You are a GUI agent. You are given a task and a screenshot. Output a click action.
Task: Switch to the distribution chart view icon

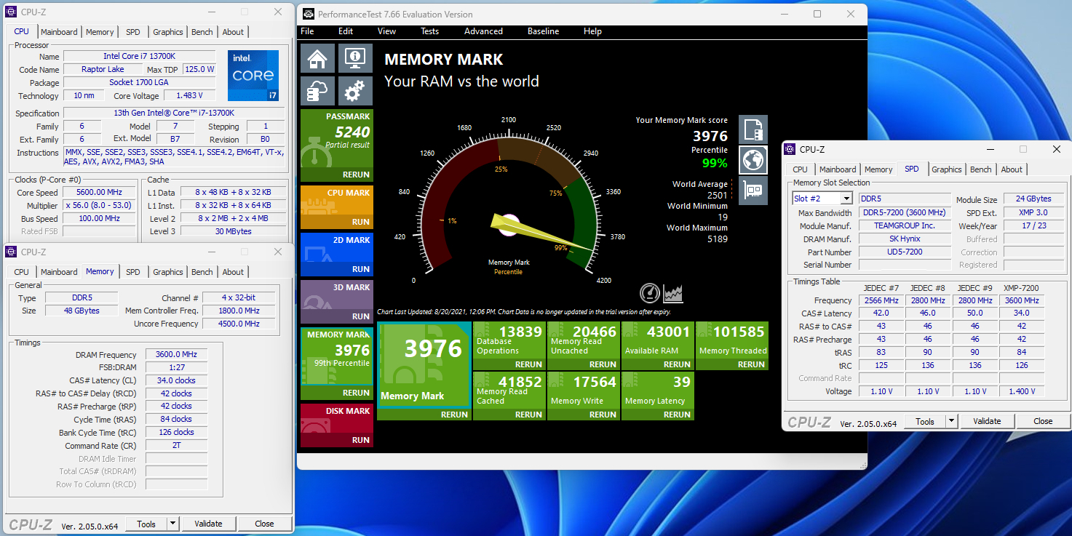click(673, 293)
